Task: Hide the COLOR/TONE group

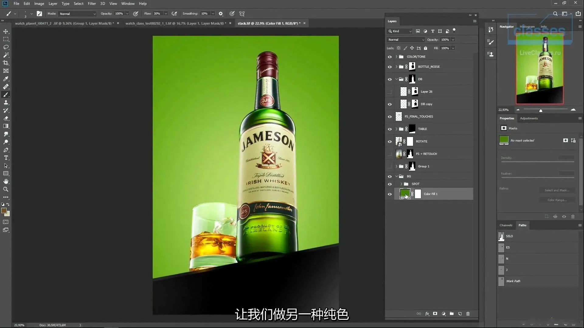Action: tap(390, 57)
